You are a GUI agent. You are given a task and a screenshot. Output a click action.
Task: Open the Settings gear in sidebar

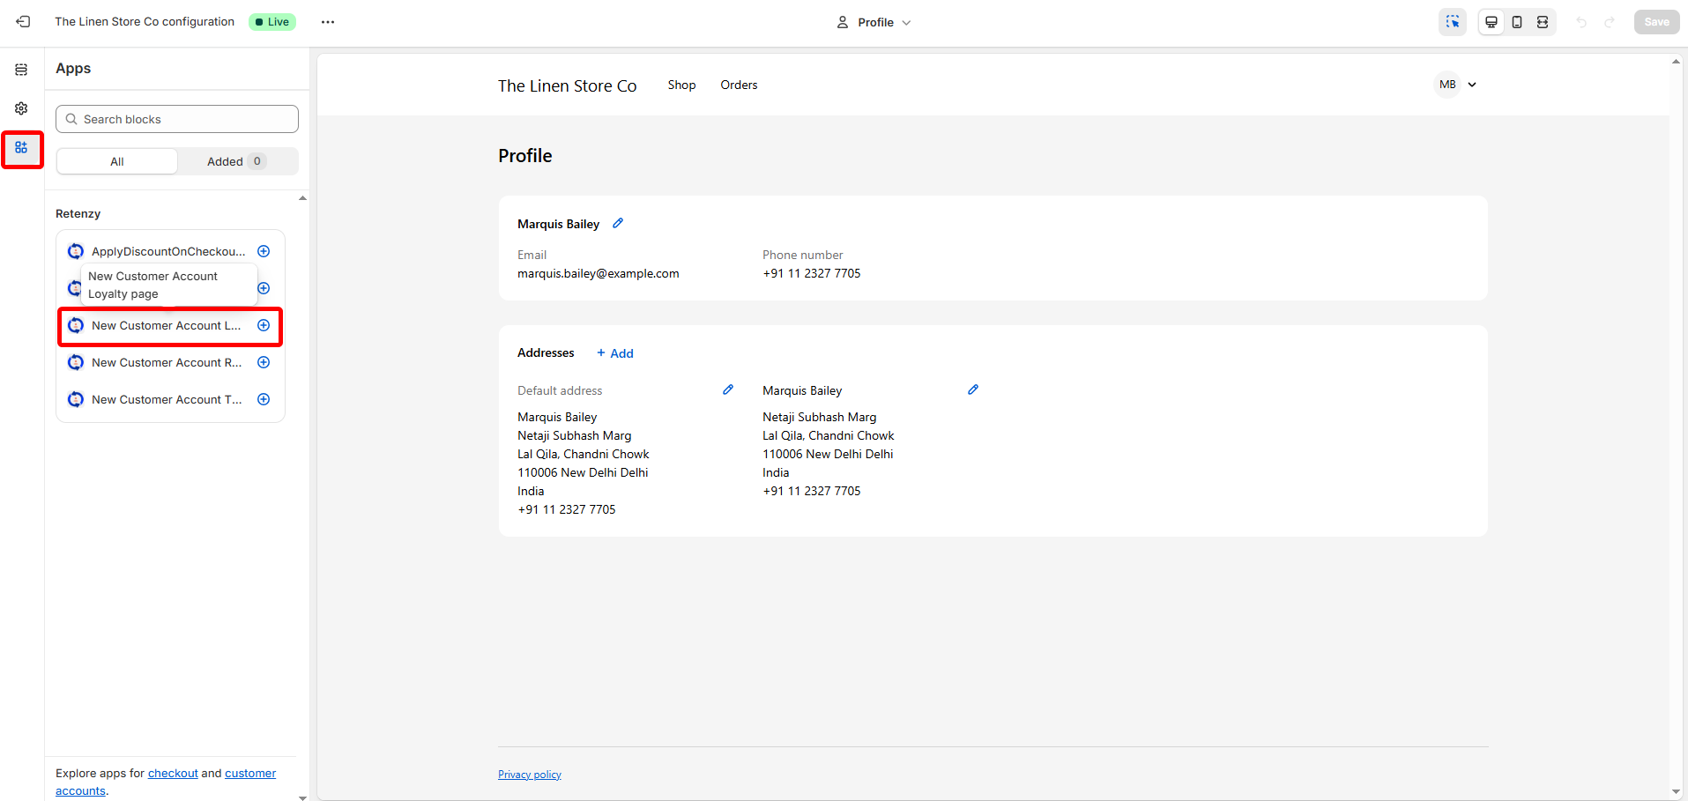(x=21, y=108)
